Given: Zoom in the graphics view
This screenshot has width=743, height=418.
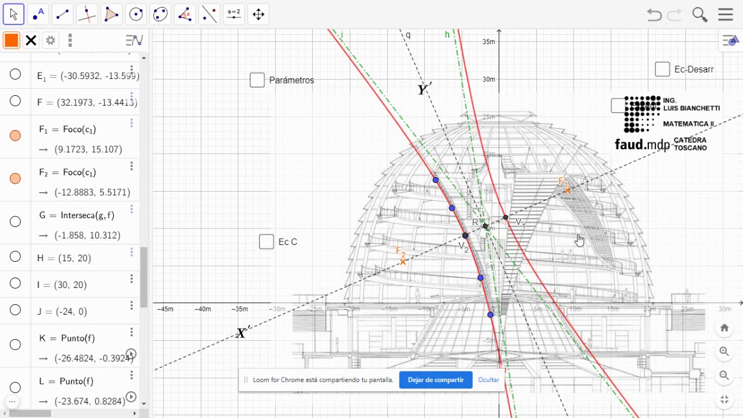Looking at the screenshot, I should tap(724, 351).
